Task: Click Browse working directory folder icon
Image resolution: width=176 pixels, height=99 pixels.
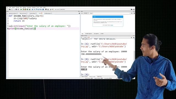Action: (132, 9)
